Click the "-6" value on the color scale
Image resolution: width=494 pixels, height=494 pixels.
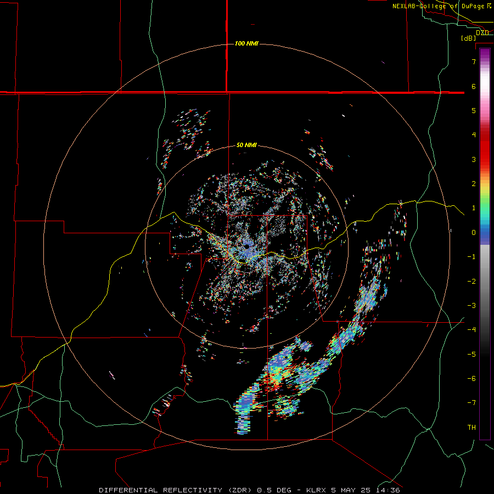point(471,379)
